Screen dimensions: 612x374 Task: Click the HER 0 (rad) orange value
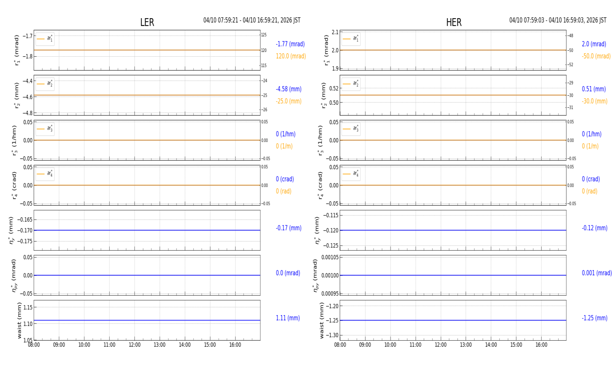tap(589, 191)
